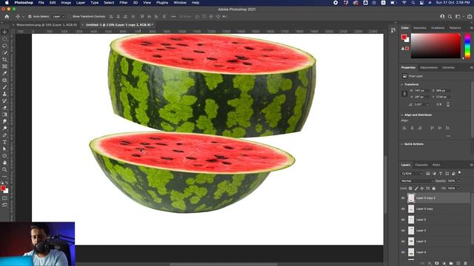
Task: Select the Move tool in the toolbox
Action: [x=4, y=32]
